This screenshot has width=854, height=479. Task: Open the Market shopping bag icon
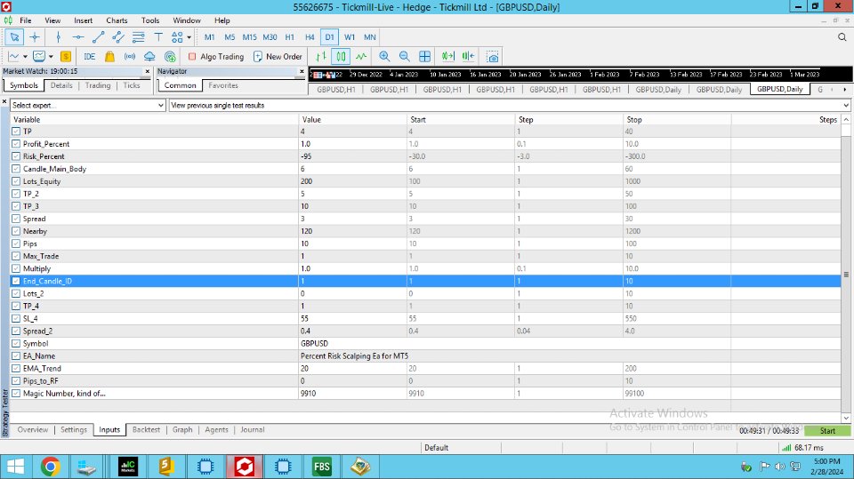pyautogui.click(x=109, y=57)
